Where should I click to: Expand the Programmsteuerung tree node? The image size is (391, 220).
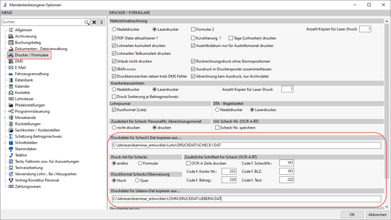(5, 111)
